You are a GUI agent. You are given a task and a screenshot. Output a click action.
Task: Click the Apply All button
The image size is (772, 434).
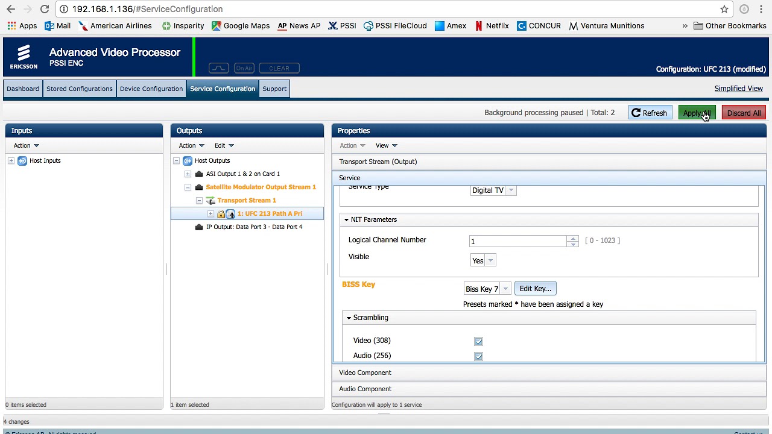coord(697,113)
